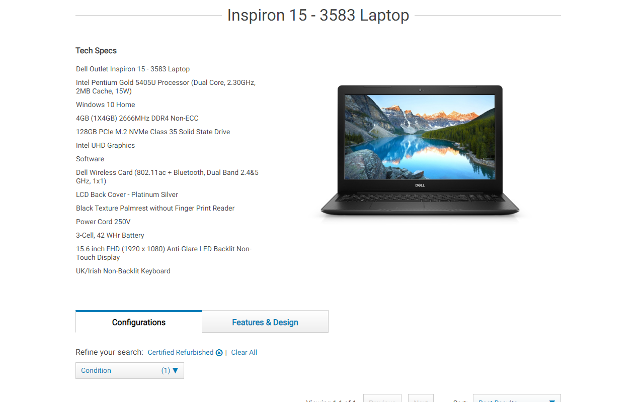This screenshot has height=402, width=644.
Task: Open the Sort by Best Results dropdown
Action: tap(517, 398)
